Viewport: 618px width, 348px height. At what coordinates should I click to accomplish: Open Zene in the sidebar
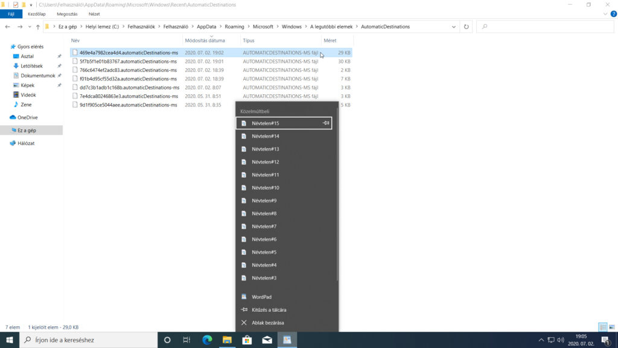[26, 105]
